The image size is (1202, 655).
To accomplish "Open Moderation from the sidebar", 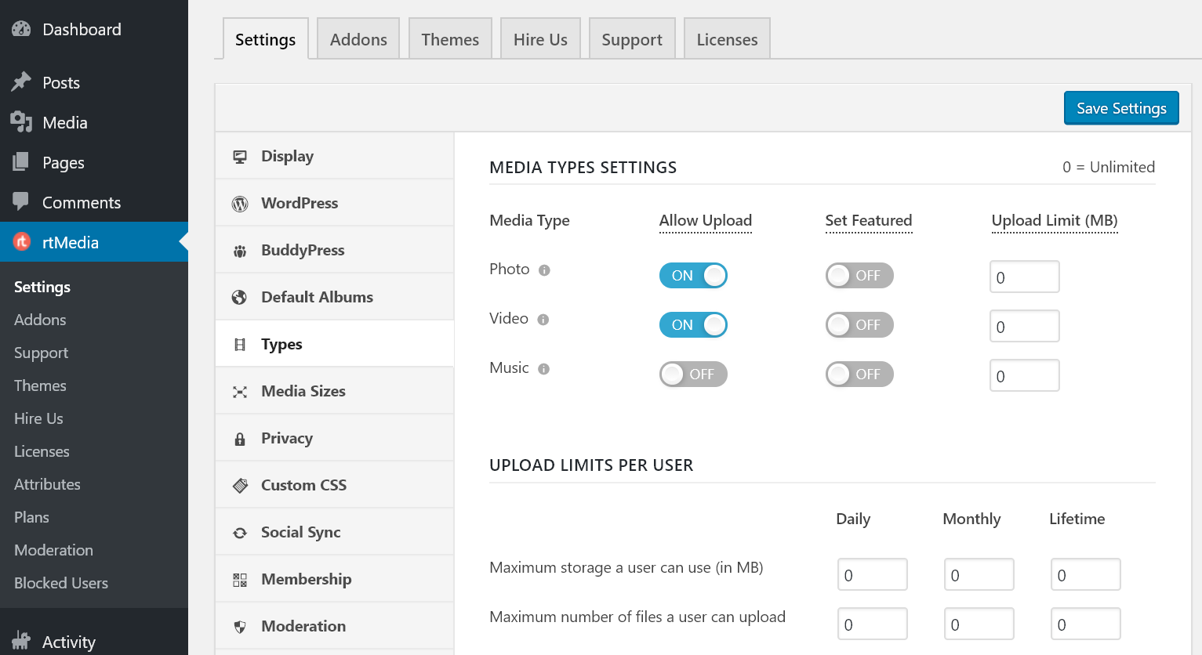I will coord(53,550).
